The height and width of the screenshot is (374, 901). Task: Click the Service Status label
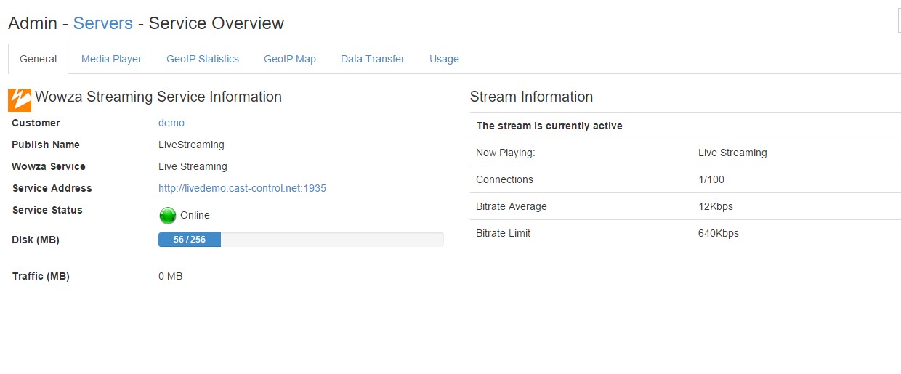click(x=47, y=210)
